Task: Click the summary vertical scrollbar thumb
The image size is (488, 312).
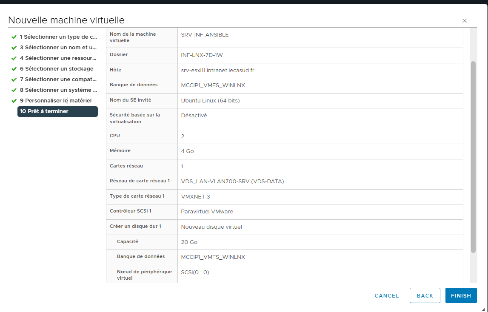Action: pos(473,157)
